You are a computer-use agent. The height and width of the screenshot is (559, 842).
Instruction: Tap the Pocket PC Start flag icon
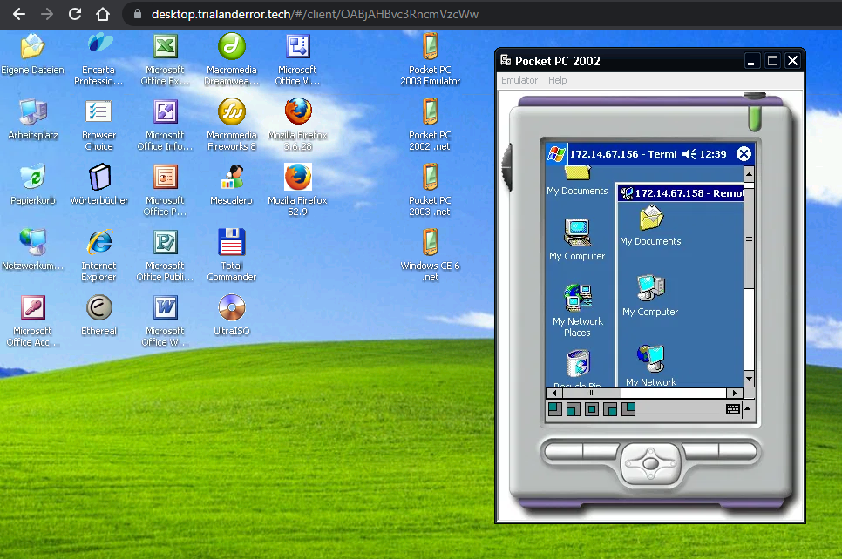coord(556,154)
